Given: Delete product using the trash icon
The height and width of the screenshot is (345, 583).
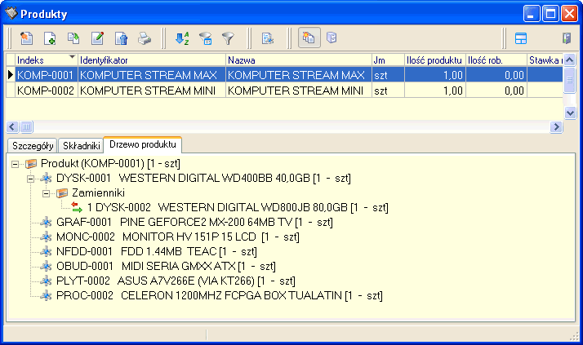Looking at the screenshot, I should [121, 38].
